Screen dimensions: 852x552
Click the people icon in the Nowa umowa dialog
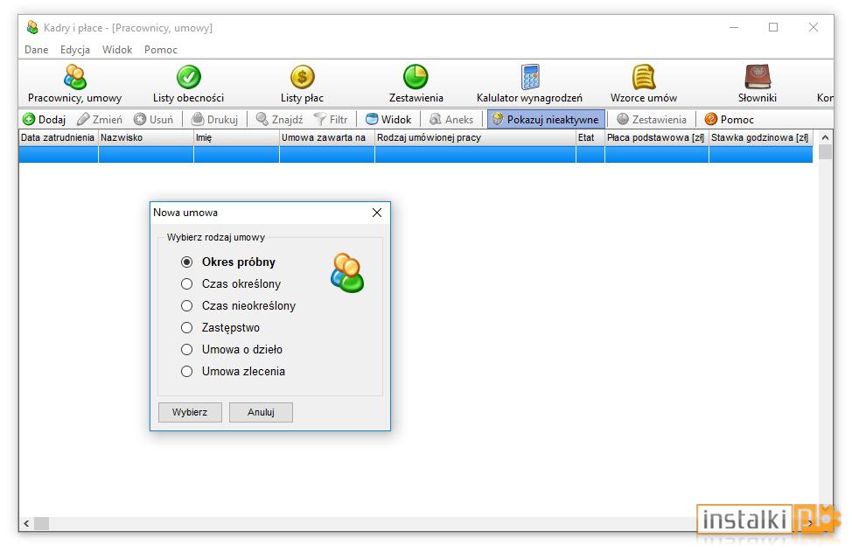[347, 273]
